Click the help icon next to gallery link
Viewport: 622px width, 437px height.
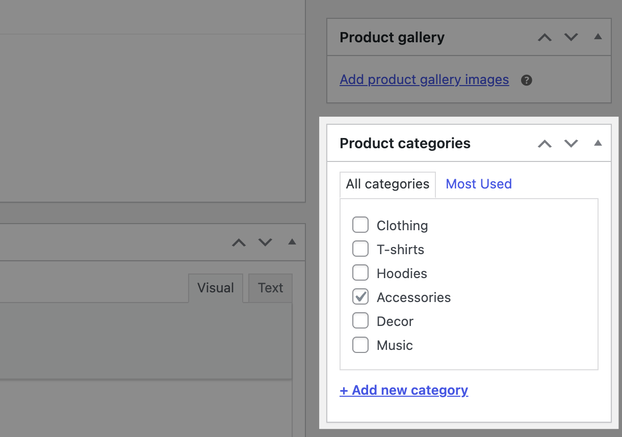coord(526,80)
